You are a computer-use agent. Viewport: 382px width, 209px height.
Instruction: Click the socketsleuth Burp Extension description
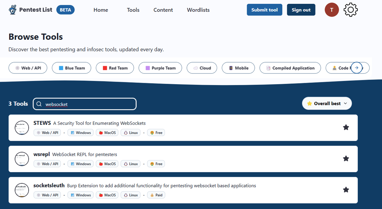pos(162,185)
